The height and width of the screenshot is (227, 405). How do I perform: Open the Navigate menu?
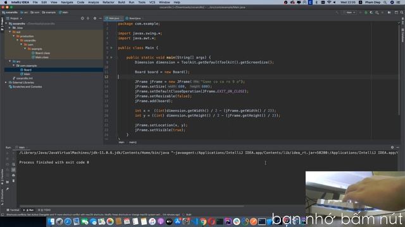67,3
